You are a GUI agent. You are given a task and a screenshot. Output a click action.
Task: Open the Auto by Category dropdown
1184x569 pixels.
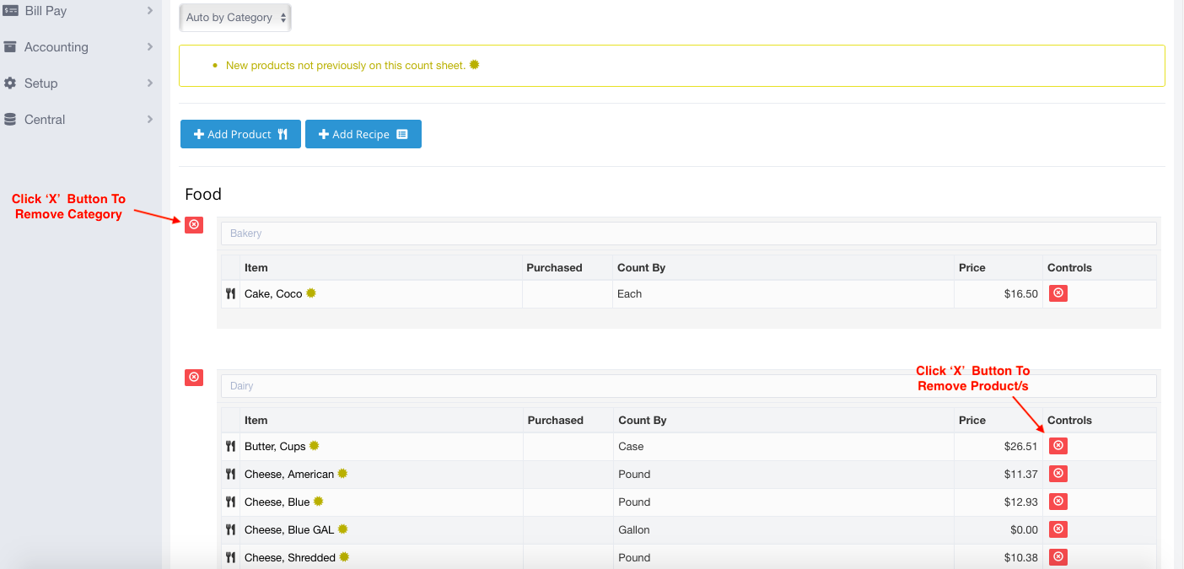tap(235, 18)
